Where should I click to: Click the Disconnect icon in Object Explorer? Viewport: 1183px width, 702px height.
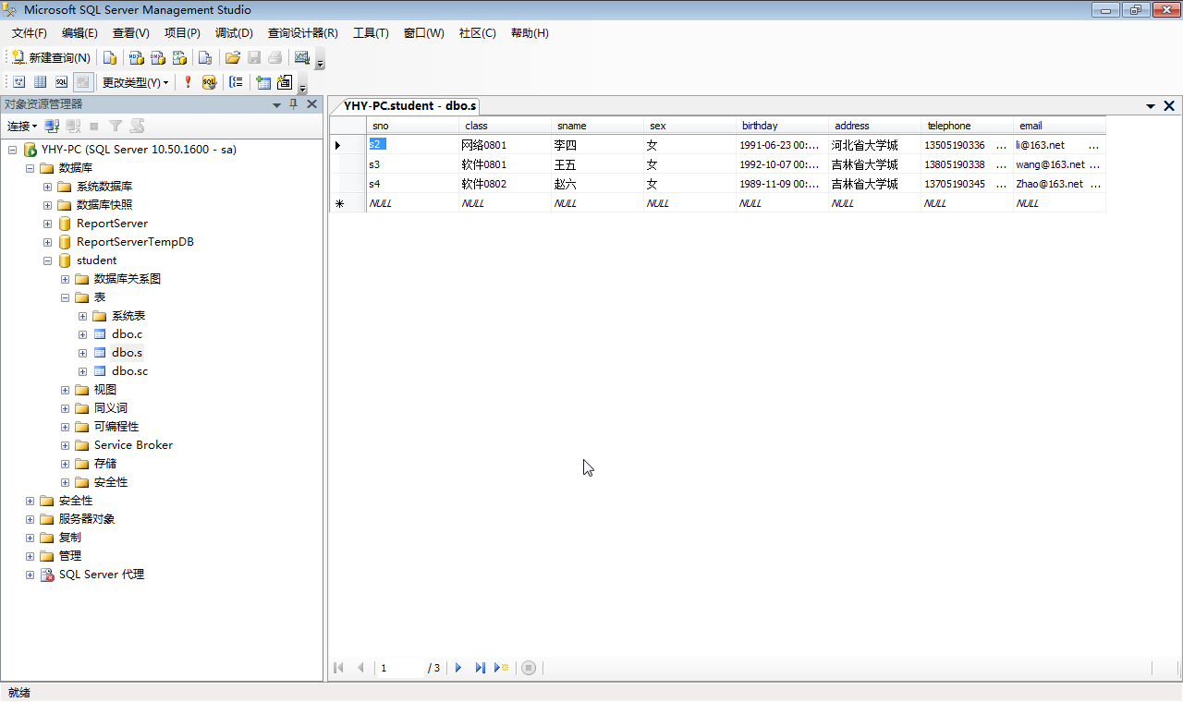(x=73, y=126)
